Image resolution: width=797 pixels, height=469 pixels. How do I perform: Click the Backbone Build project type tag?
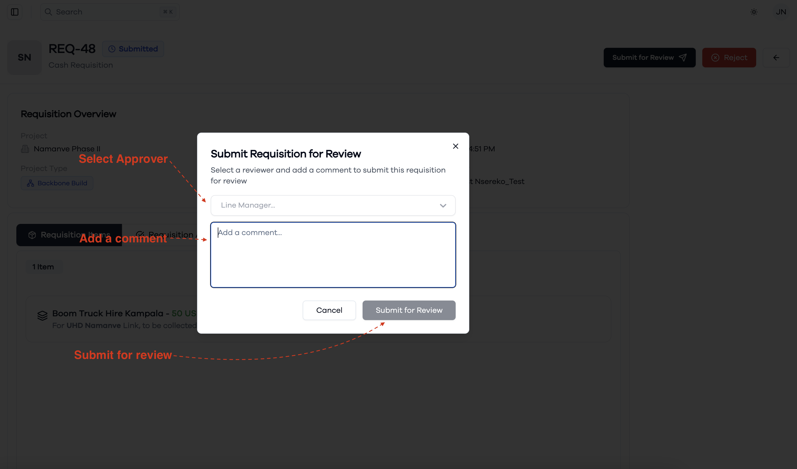(57, 183)
